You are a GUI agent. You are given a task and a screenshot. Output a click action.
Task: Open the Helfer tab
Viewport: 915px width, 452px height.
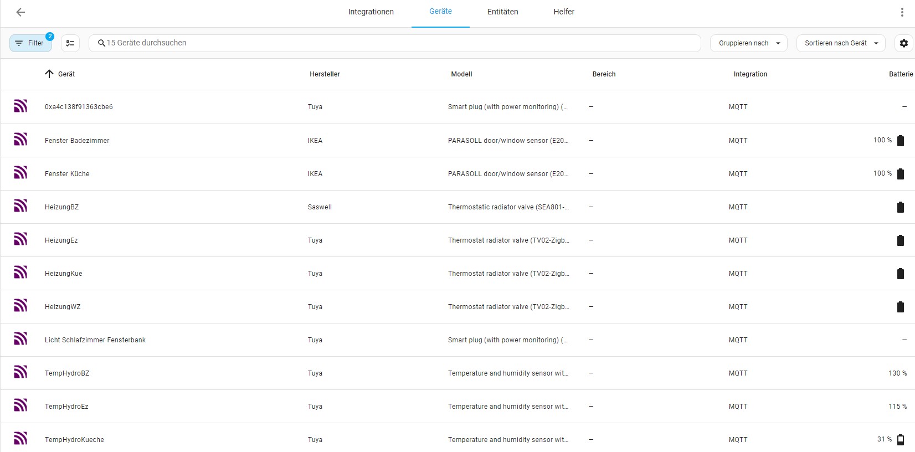[x=564, y=12]
